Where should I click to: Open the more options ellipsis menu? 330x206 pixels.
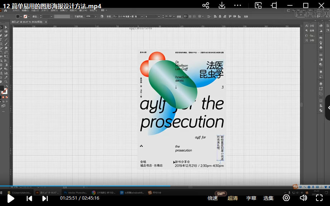(x=238, y=5)
